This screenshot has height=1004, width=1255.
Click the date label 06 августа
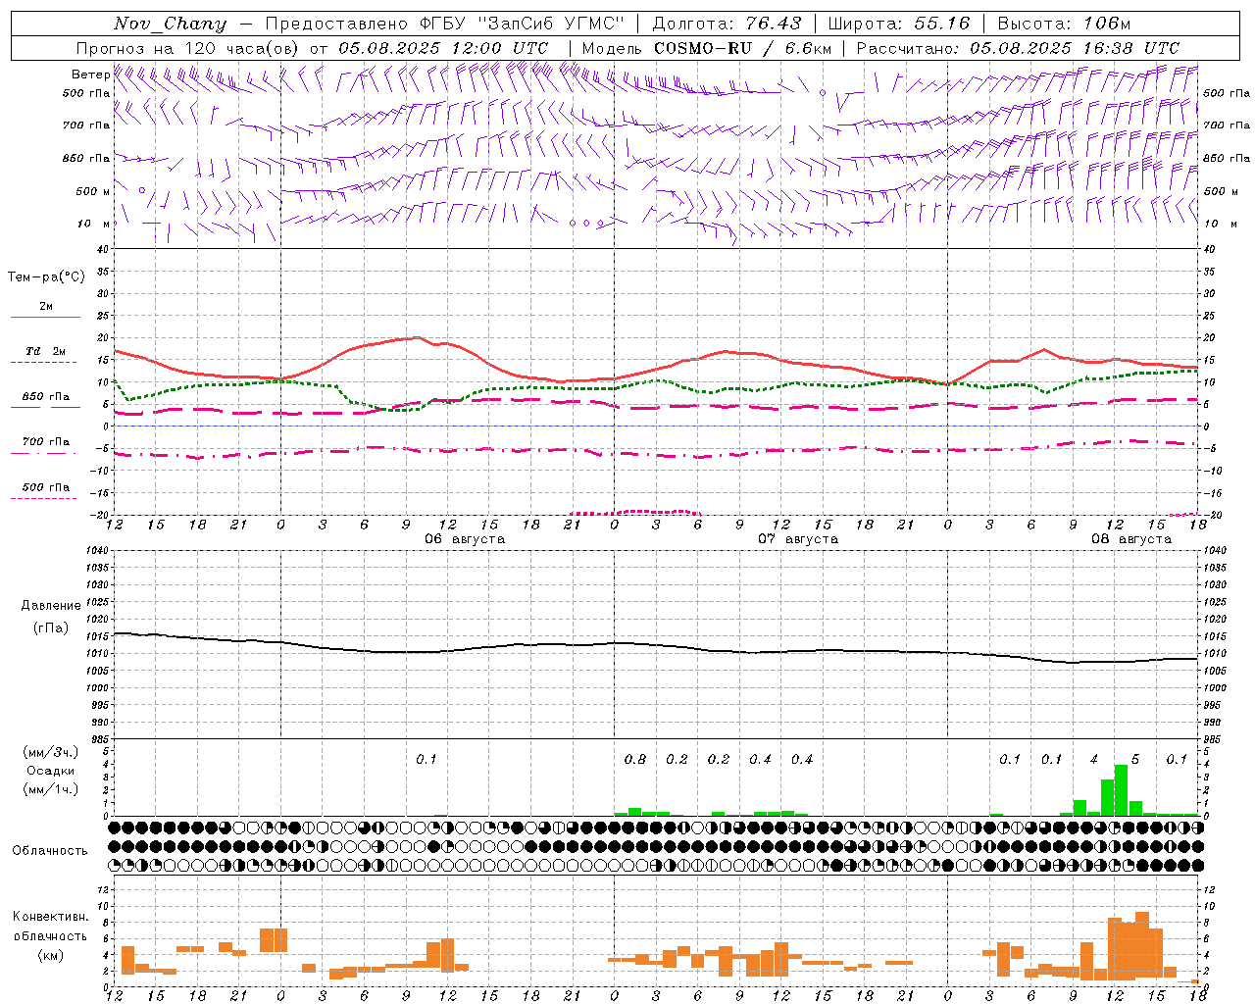465,539
